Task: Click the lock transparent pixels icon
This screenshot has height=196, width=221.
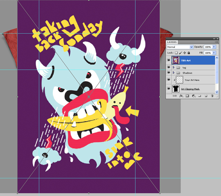Action: 176,53
